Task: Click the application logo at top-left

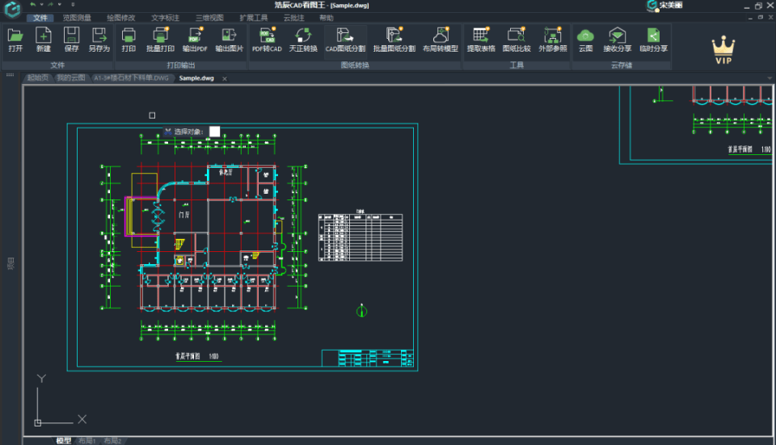Action: pyautogui.click(x=12, y=8)
